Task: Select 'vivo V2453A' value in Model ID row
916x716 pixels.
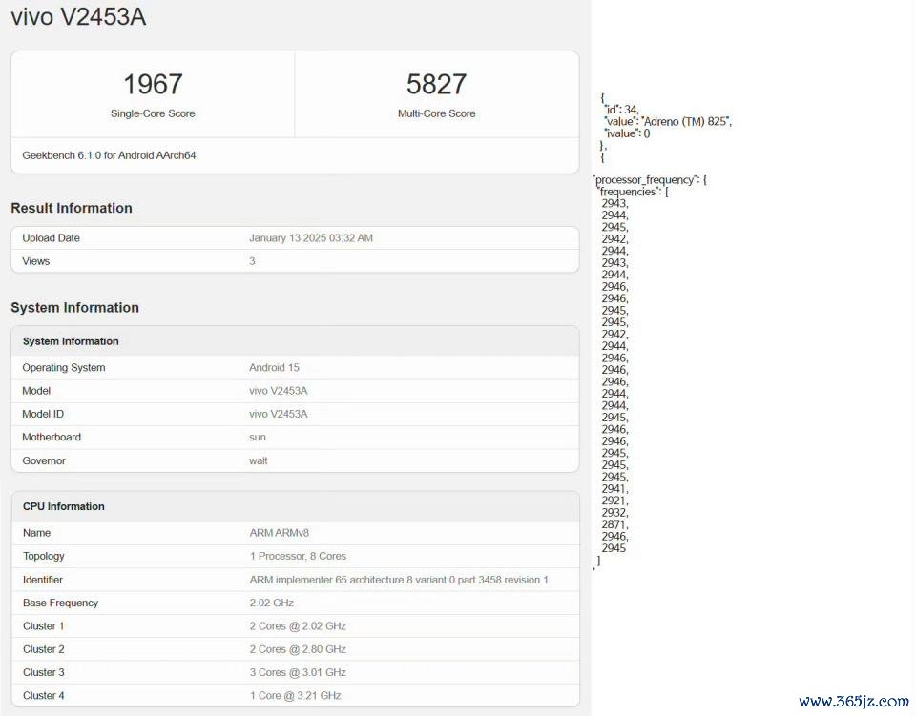Action: tap(278, 414)
